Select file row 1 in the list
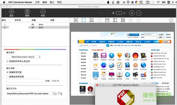Image resolution: width=177 pixels, height=105 pixels. click(x=36, y=24)
